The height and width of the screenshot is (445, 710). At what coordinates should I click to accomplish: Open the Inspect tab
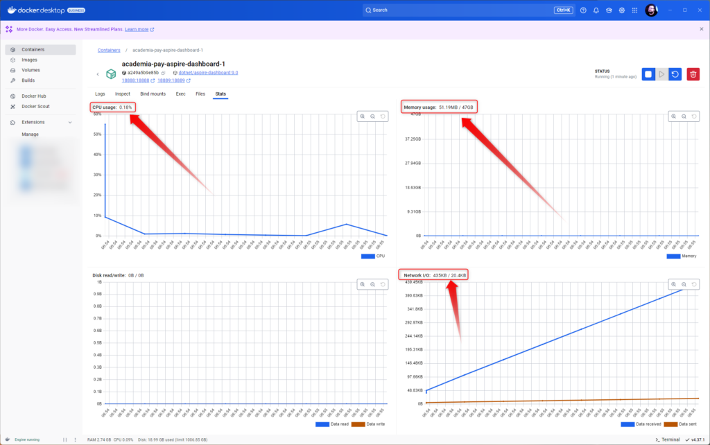point(122,94)
